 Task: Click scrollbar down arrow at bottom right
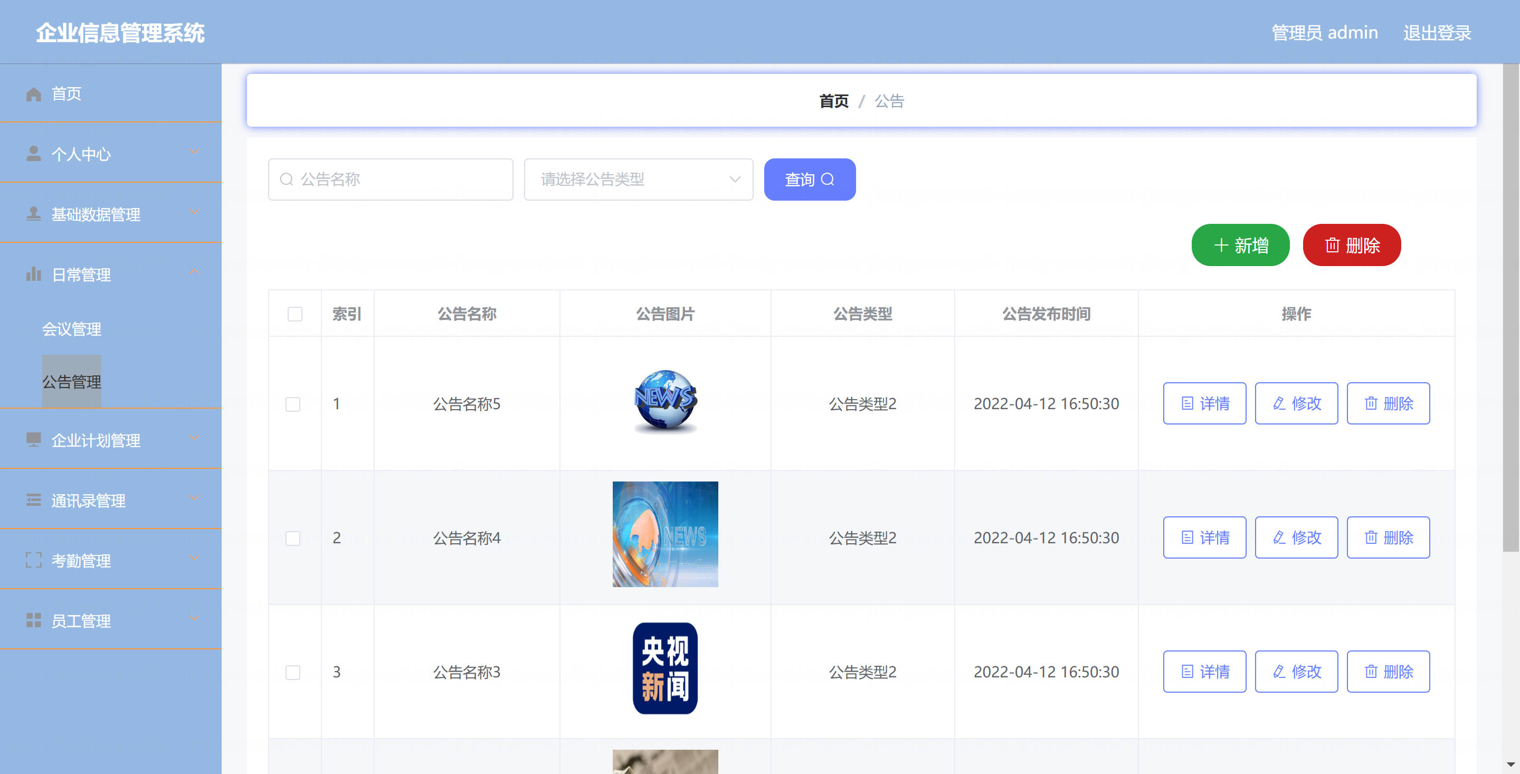click(x=1510, y=764)
